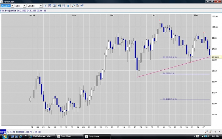Select the text annotation 'A' tool
222x139 pixels.
coord(68,6)
